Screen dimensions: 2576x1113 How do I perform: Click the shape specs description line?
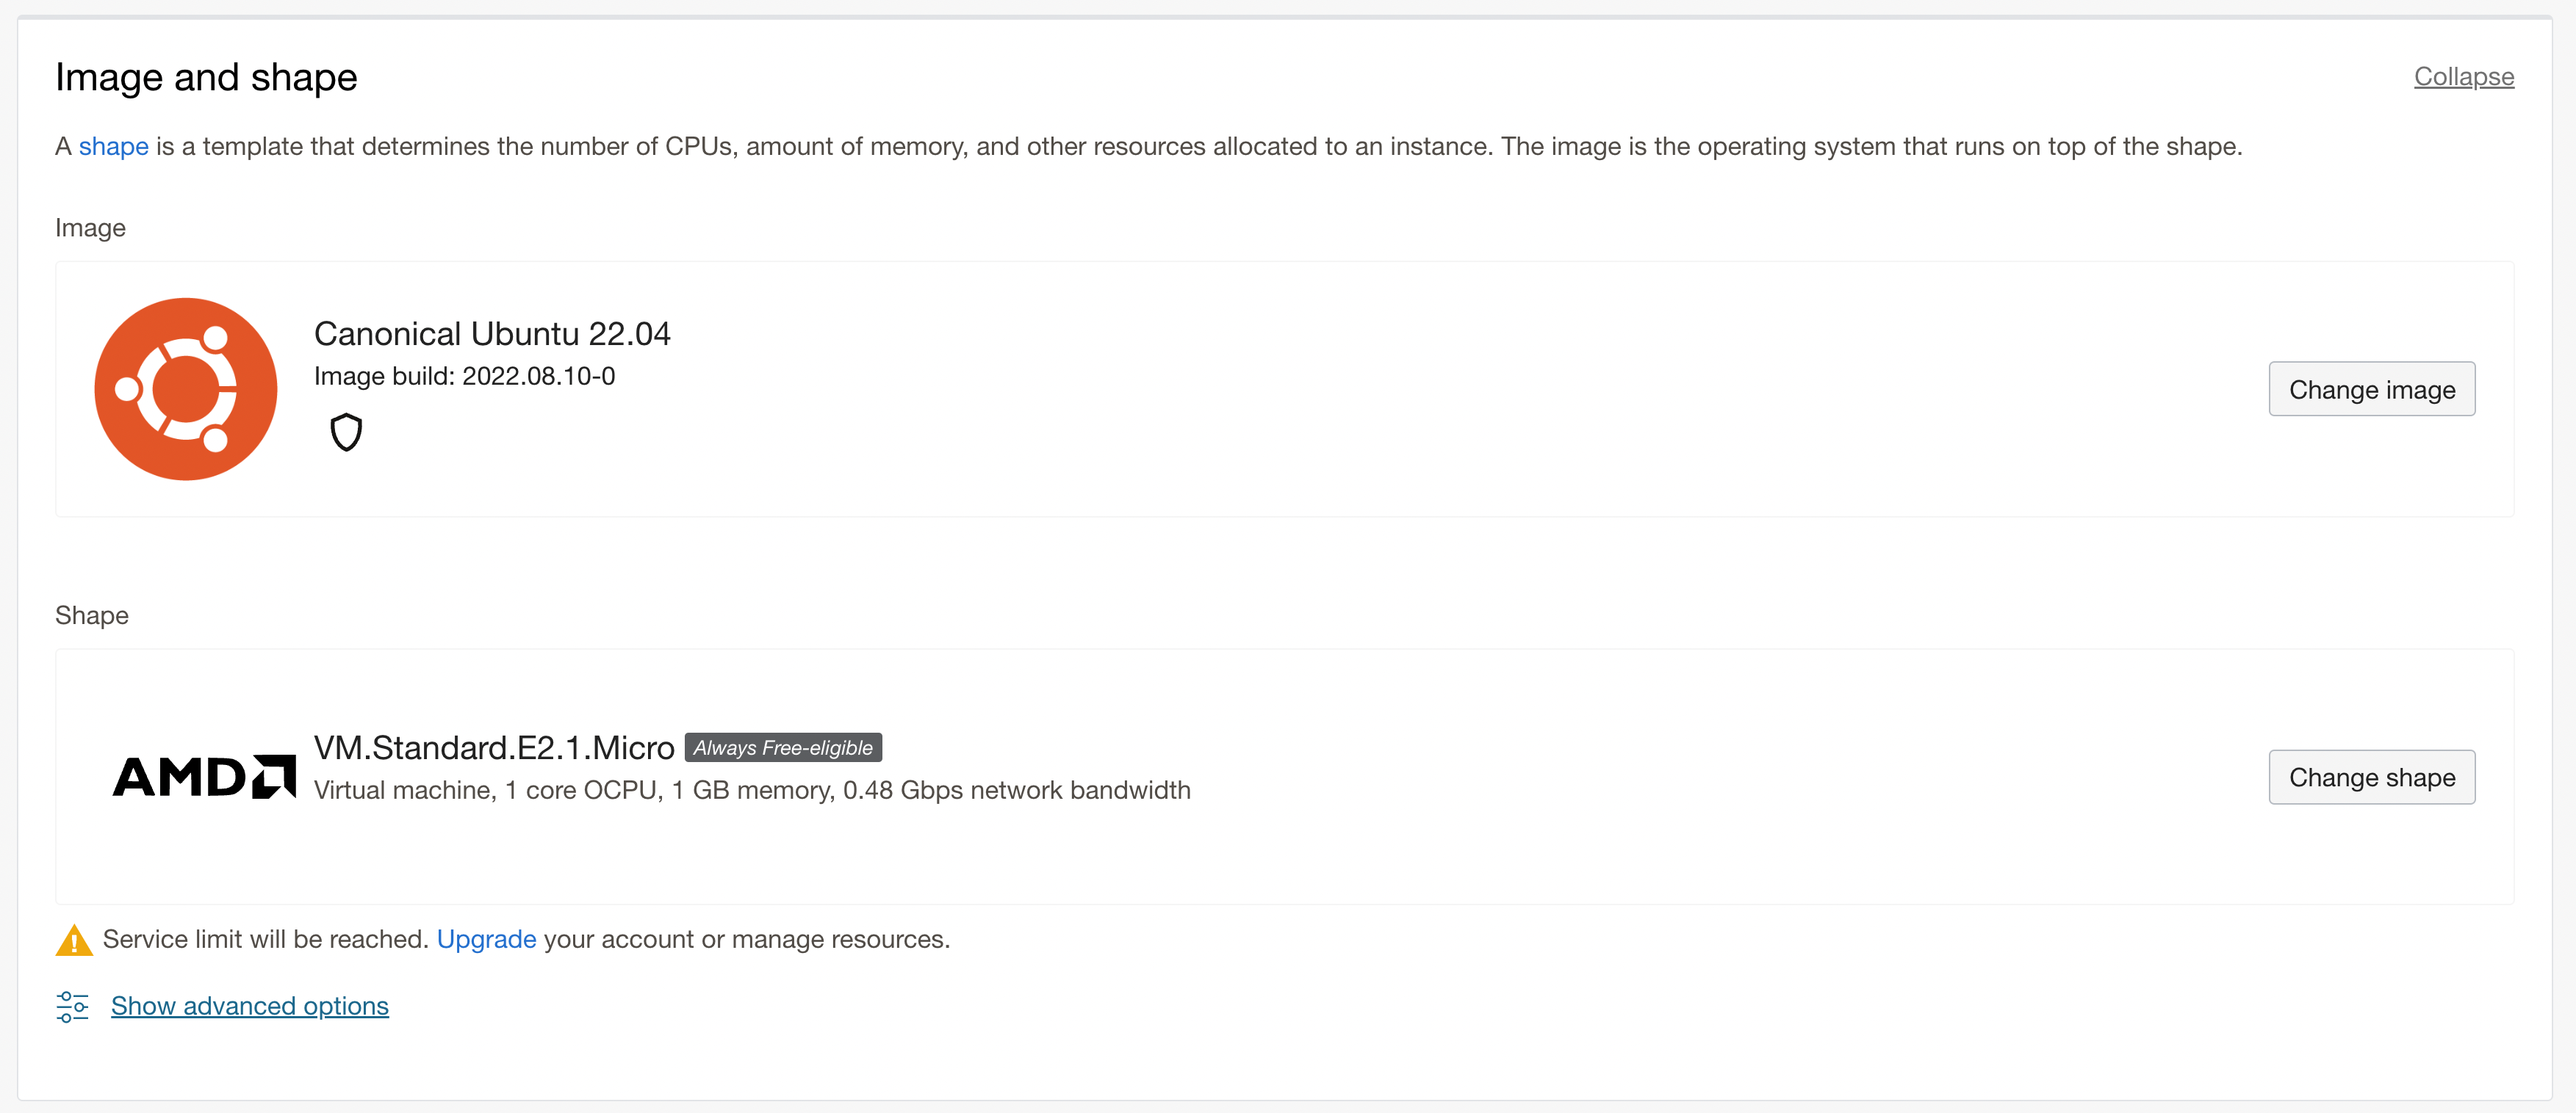point(752,790)
